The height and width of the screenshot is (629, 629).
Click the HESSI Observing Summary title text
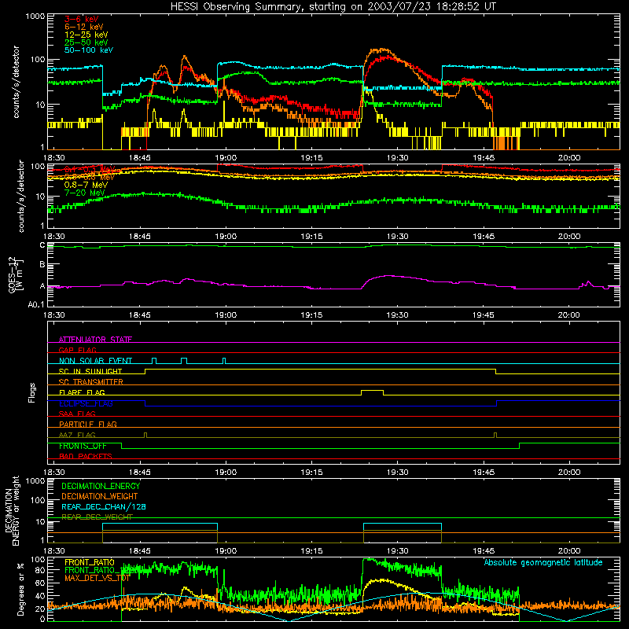pos(333,7)
